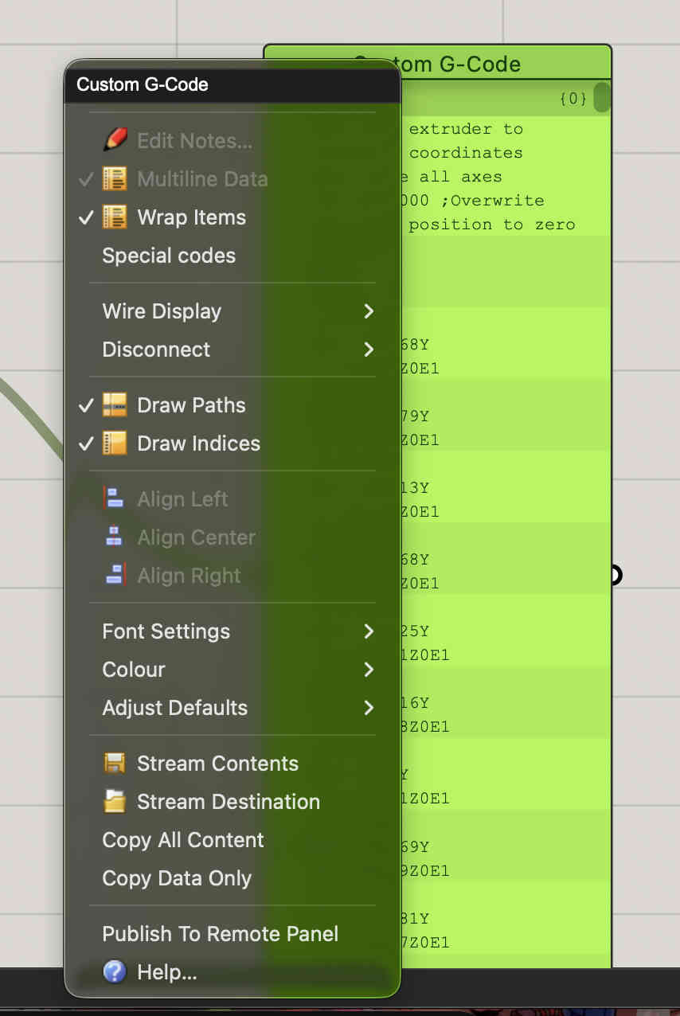The width and height of the screenshot is (680, 1016).
Task: Click the Stream Destination folder icon
Action: [x=115, y=802]
